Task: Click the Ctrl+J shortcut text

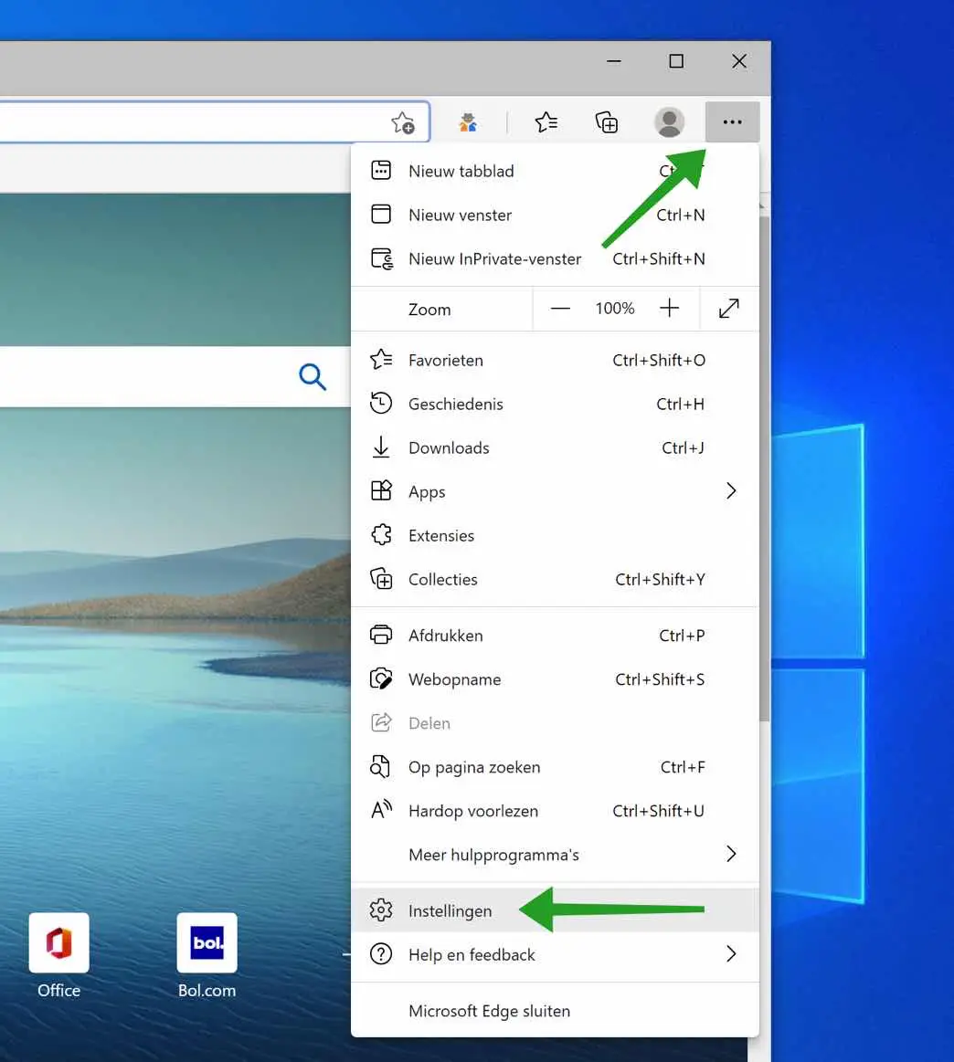Action: pos(683,447)
